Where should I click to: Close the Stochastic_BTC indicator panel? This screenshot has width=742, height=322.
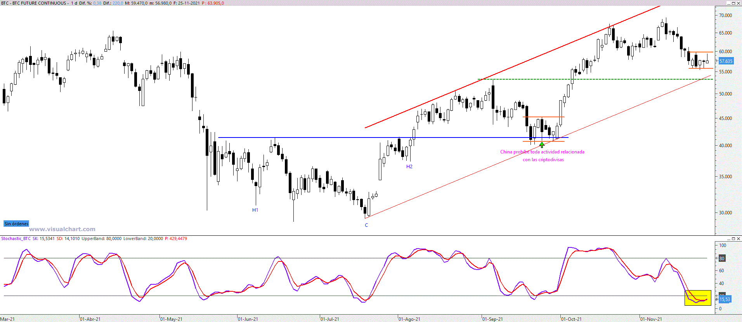point(739,238)
